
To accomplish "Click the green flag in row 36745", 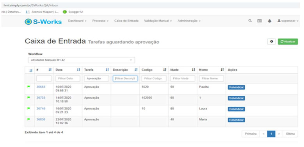I will [x=29, y=109].
